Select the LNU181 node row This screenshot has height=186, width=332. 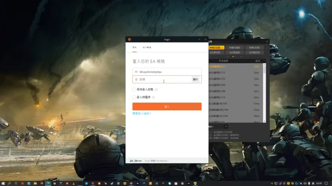point(236,104)
